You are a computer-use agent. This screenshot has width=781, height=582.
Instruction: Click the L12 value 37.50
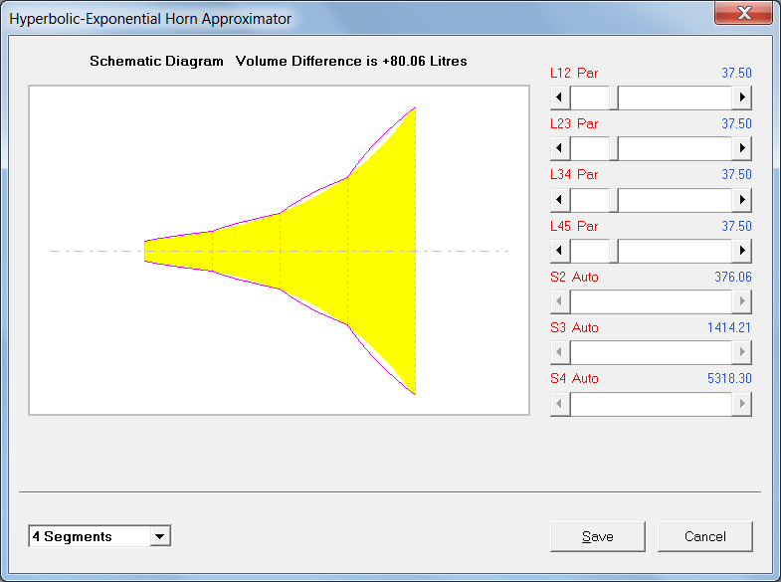736,74
